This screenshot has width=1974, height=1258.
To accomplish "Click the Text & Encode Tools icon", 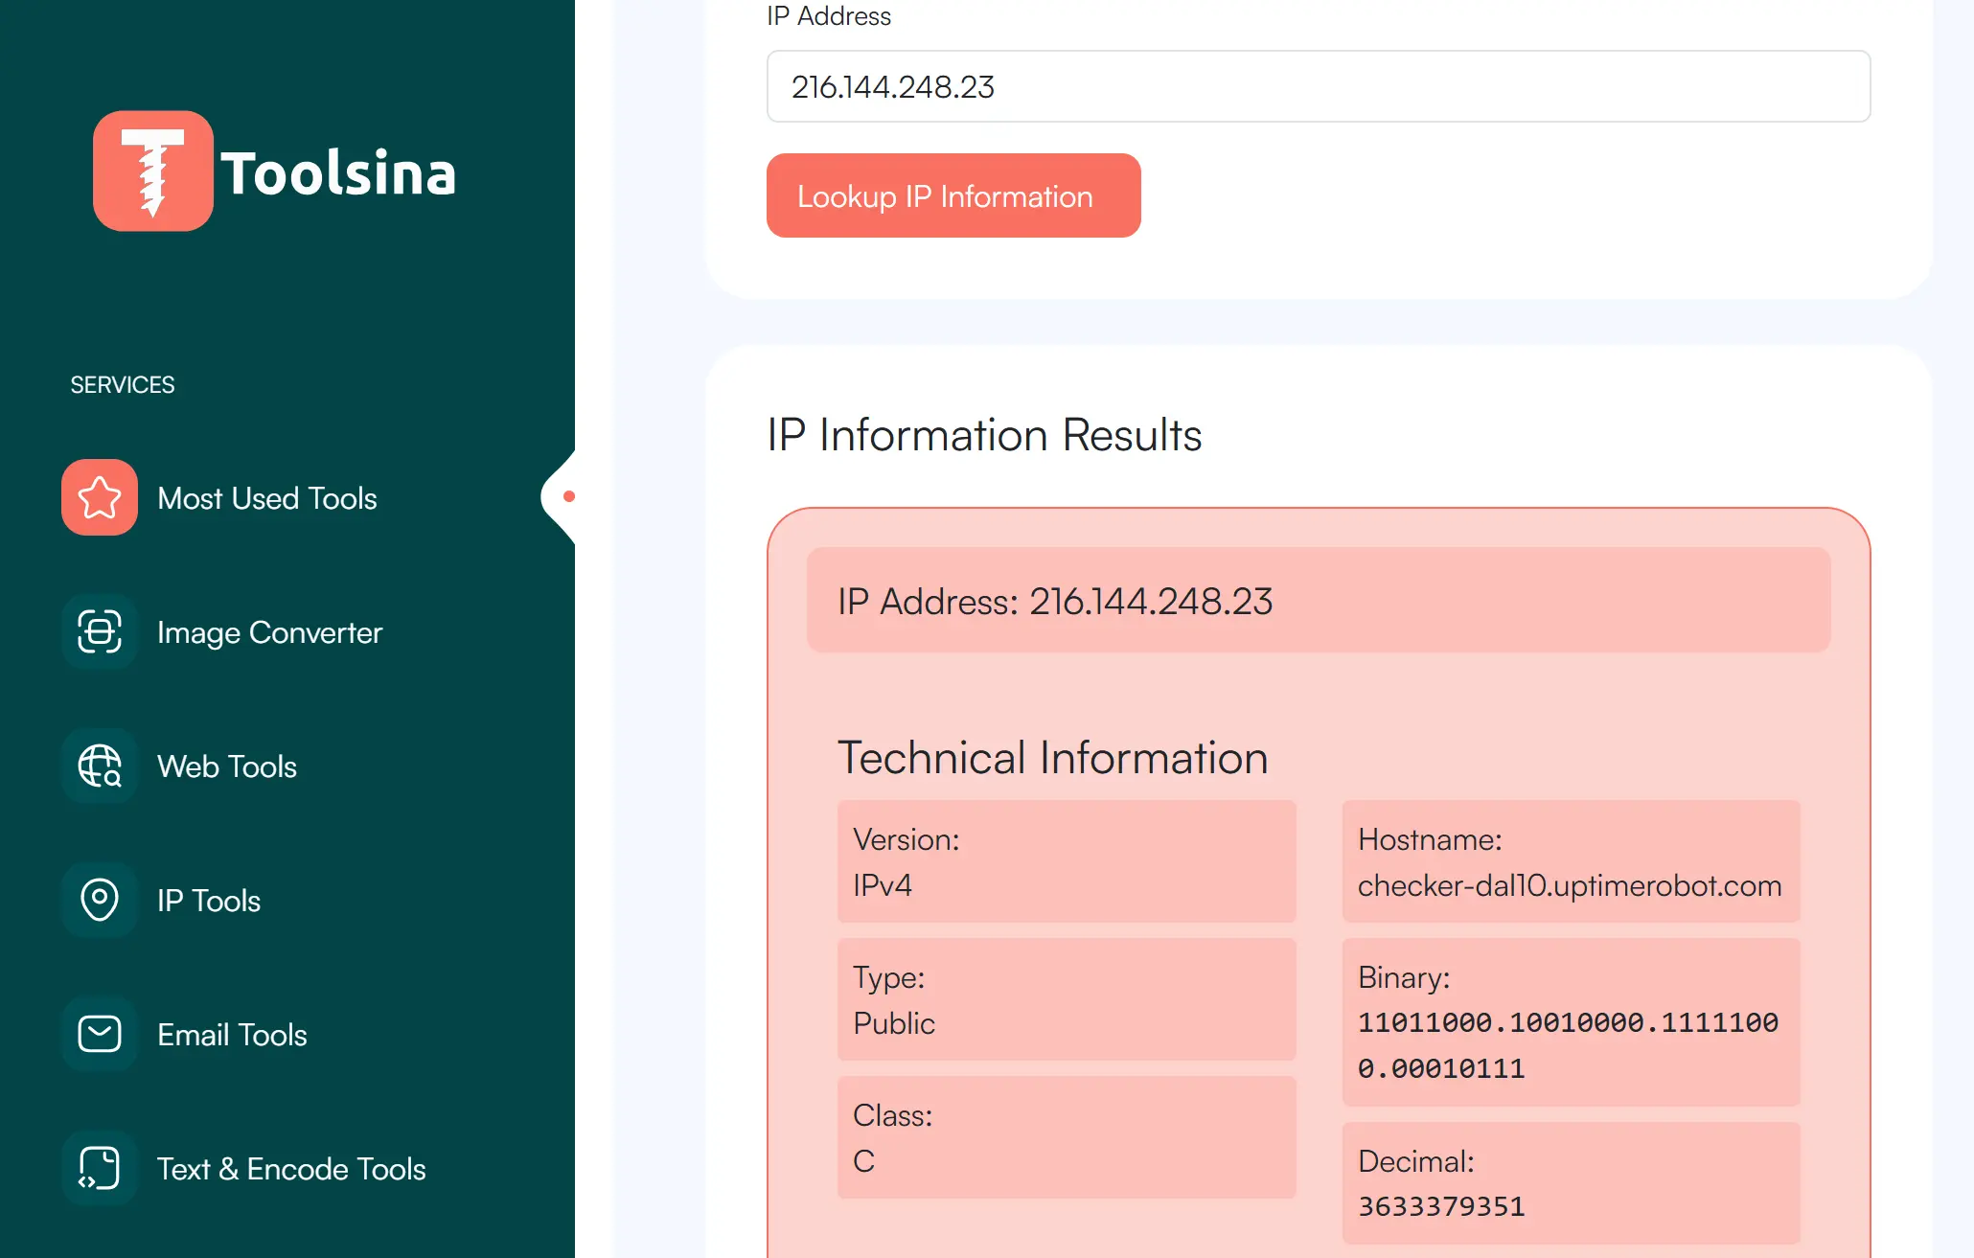I will [x=100, y=1168].
